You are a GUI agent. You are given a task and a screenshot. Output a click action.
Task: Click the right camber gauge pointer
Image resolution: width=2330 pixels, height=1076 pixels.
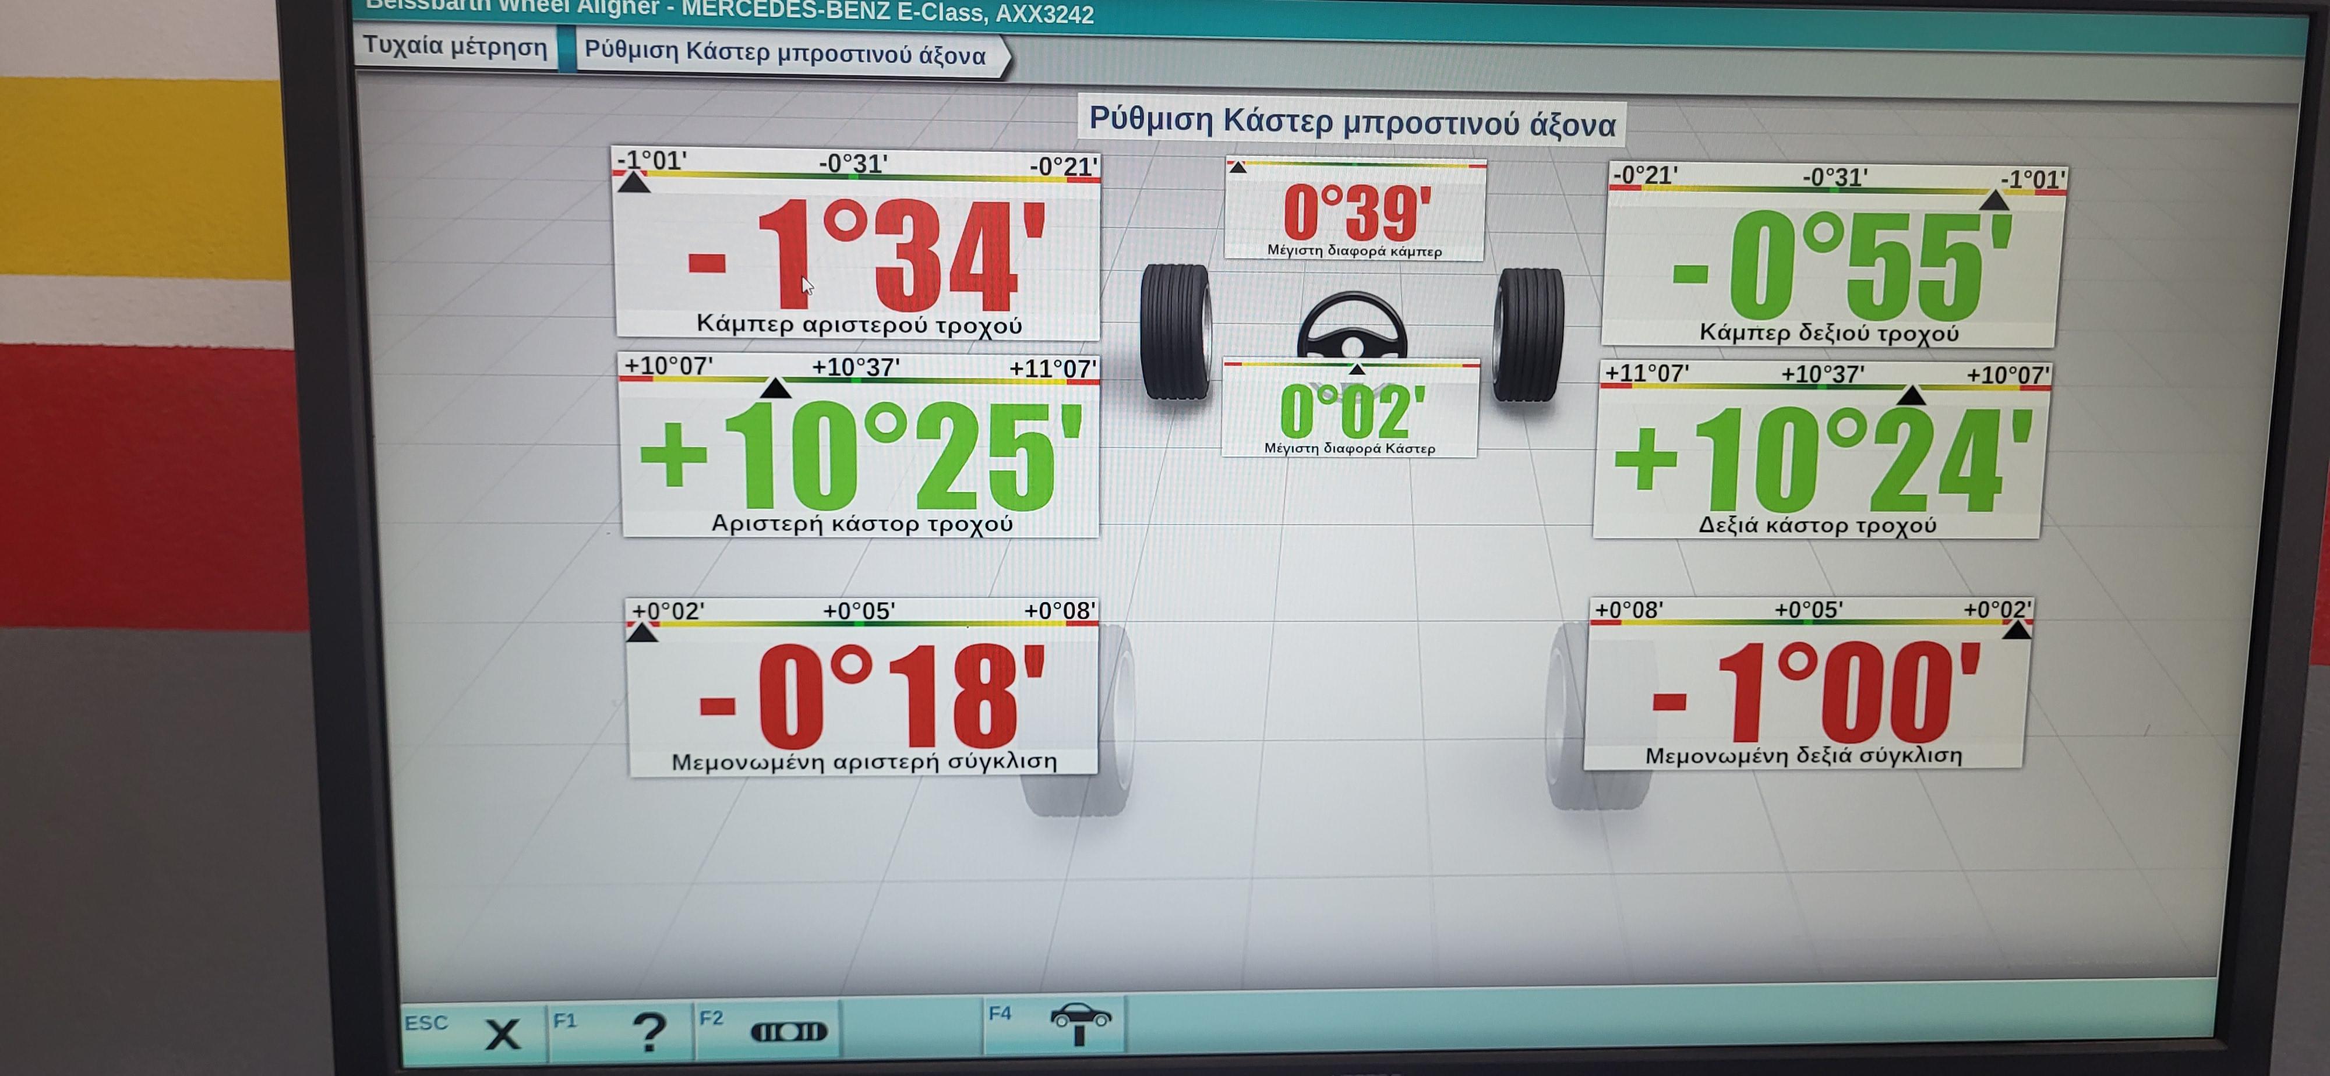tap(1994, 200)
